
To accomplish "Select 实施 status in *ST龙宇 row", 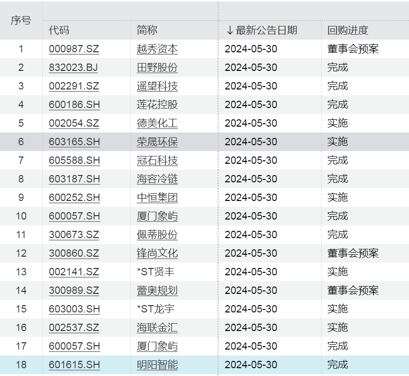I will [x=338, y=309].
